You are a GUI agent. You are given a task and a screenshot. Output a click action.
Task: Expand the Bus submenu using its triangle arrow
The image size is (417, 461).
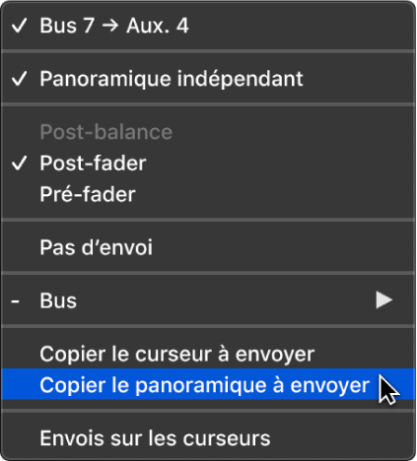384,300
